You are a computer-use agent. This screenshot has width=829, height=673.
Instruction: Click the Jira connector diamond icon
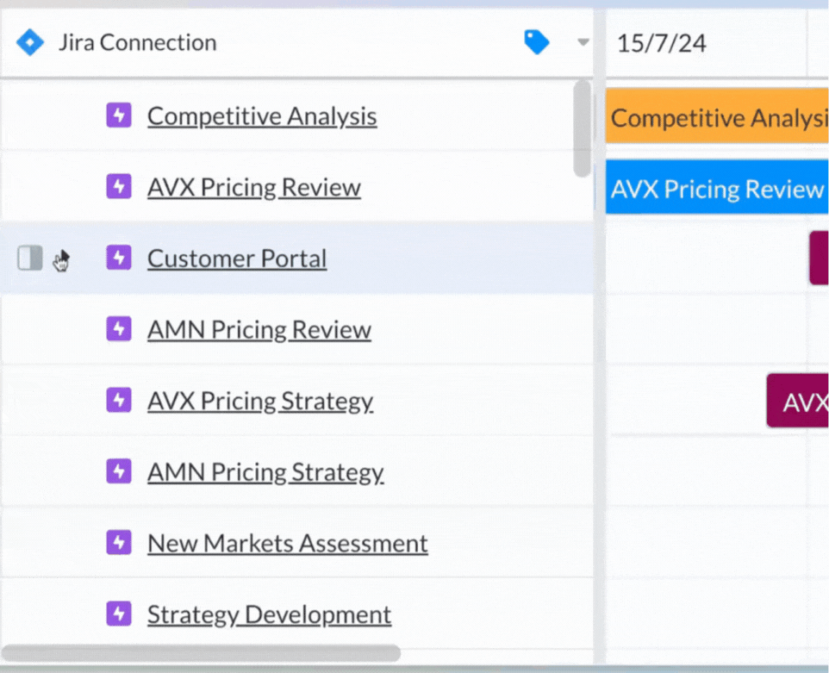click(x=30, y=42)
